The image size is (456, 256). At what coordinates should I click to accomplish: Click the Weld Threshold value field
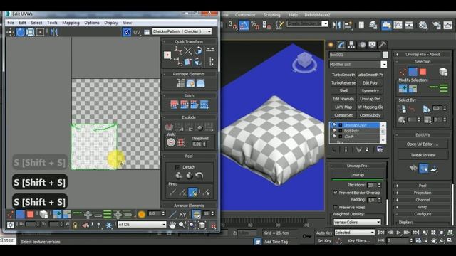197,144
